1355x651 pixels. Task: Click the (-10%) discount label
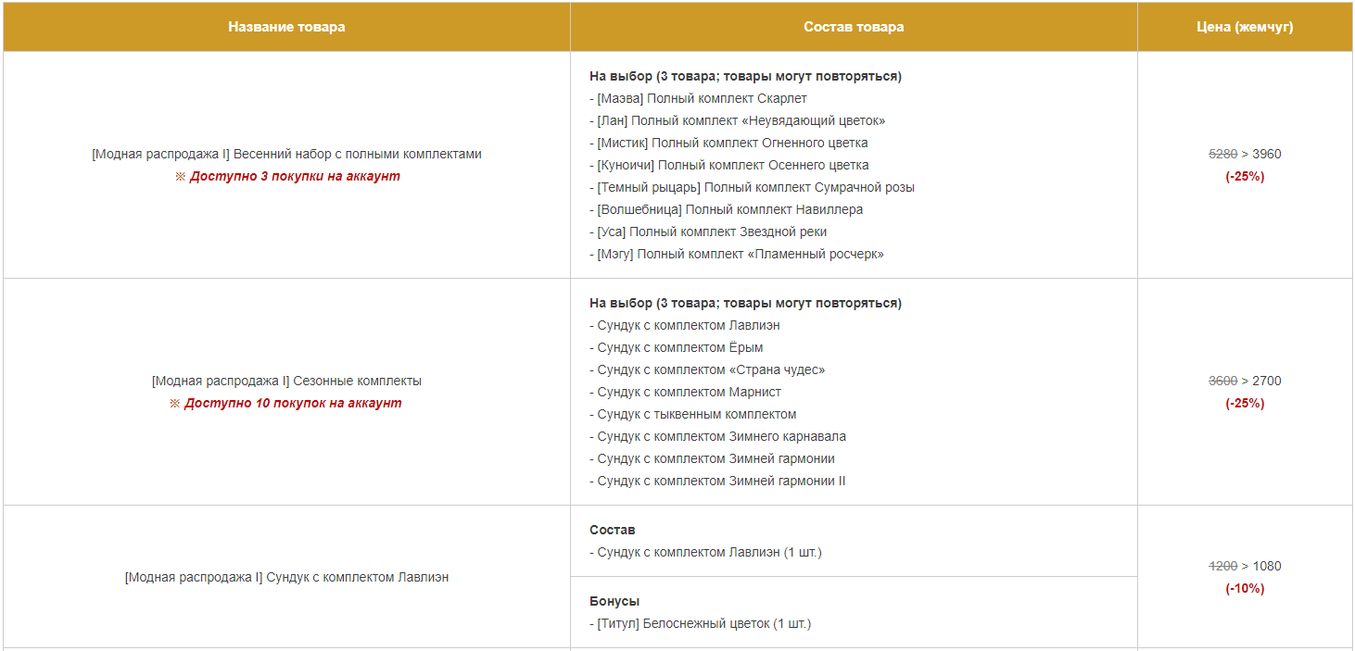point(1245,588)
